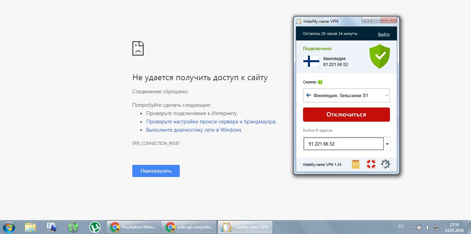Expand the IP address selection dropdown arrow

(387, 144)
